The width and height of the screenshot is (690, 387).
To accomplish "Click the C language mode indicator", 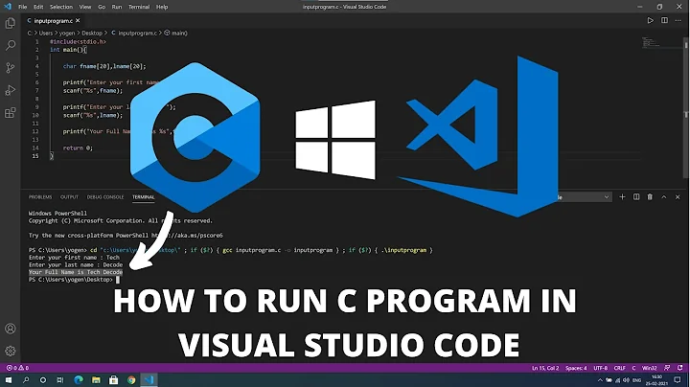I will [633, 368].
